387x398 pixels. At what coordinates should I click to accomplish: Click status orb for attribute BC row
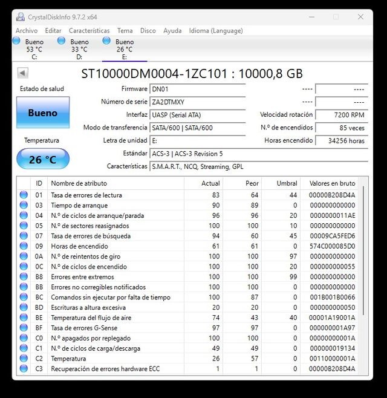[x=24, y=297]
